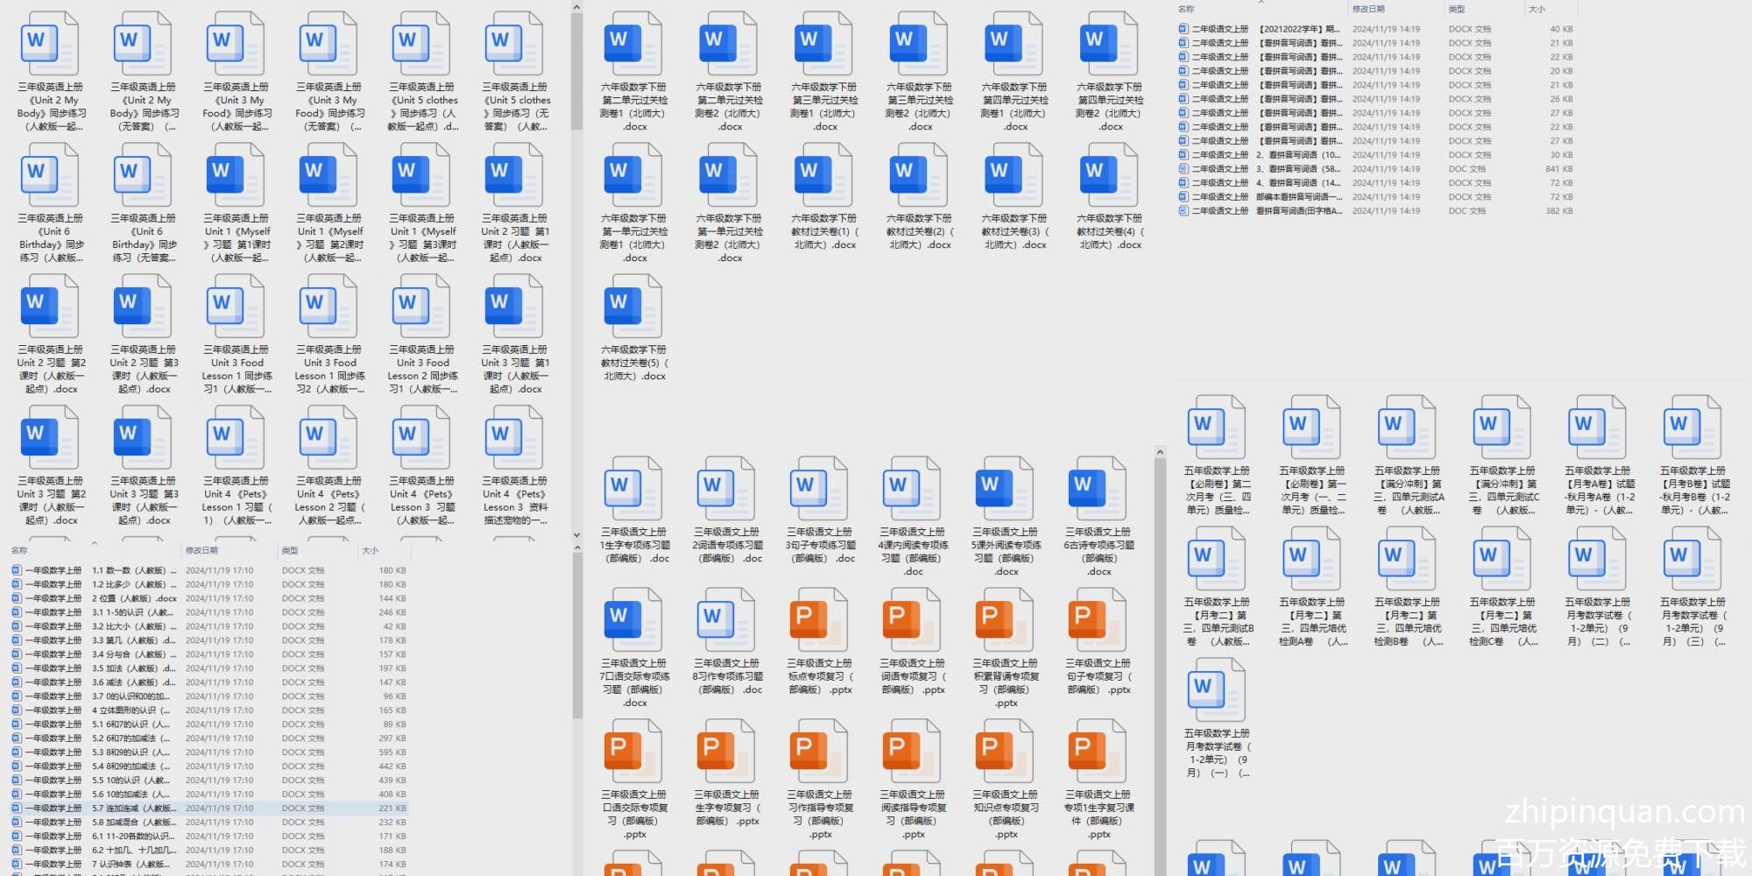Select 三年级英语上册 Unit 6 Birthday 无答案 document

point(144,175)
